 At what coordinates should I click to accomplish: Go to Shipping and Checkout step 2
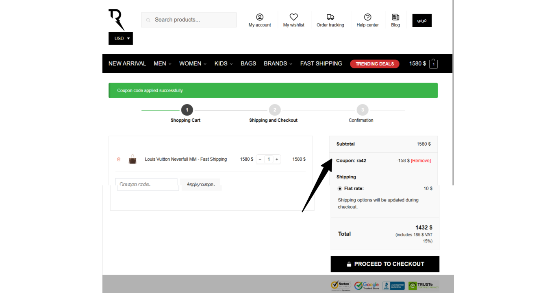click(x=275, y=110)
